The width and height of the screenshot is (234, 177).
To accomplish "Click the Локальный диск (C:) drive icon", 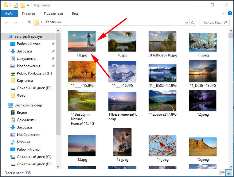I will [13, 157].
